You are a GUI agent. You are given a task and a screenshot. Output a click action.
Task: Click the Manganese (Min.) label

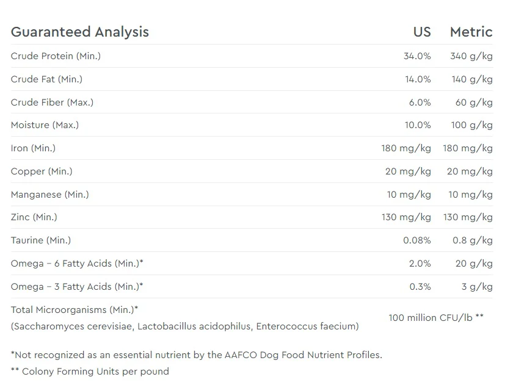click(x=50, y=195)
